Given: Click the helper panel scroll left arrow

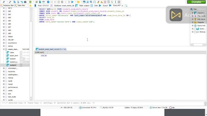Looking at the screenshot, I should [192, 45].
